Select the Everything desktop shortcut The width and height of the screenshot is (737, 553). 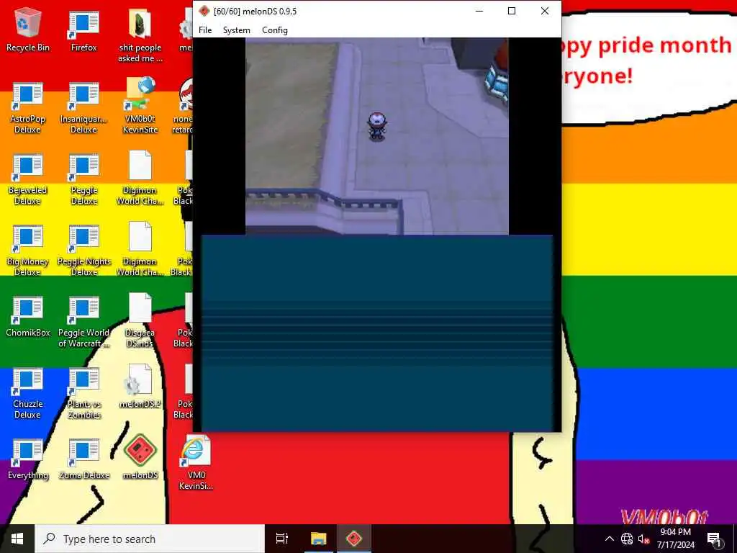point(28,459)
